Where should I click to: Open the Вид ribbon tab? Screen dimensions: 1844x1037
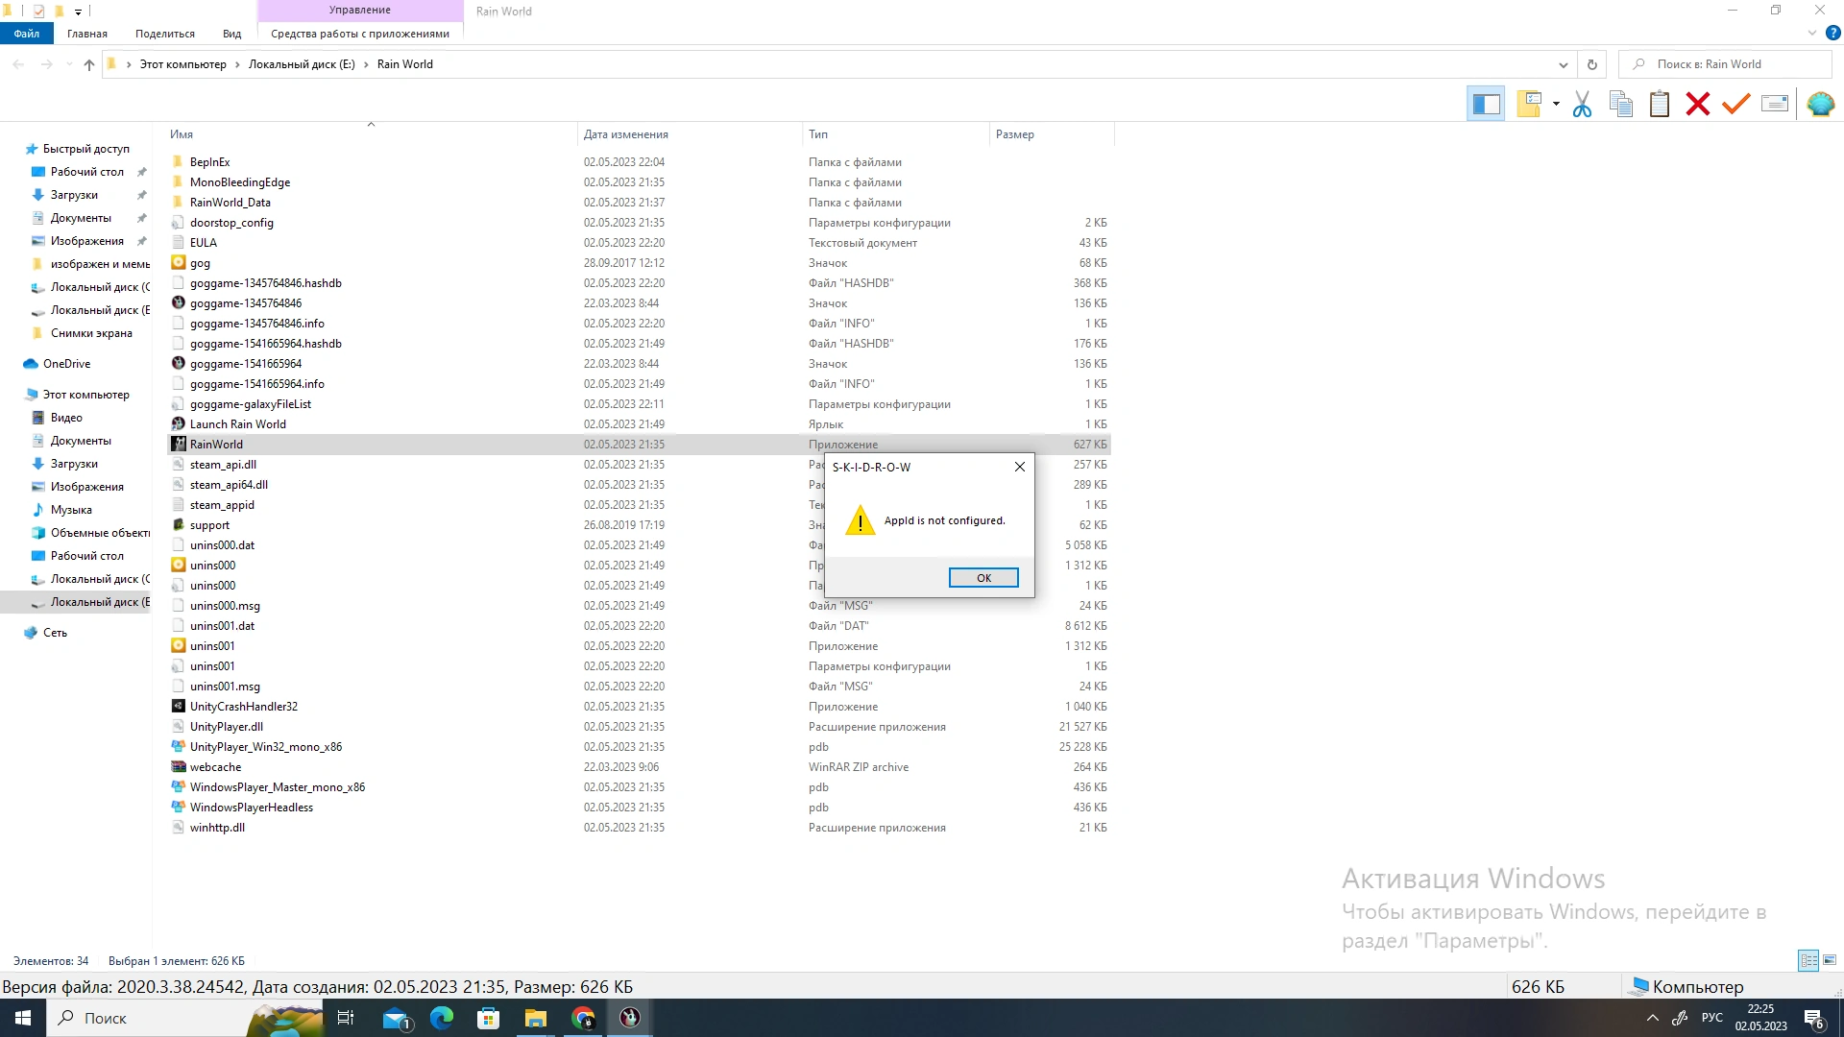(231, 34)
